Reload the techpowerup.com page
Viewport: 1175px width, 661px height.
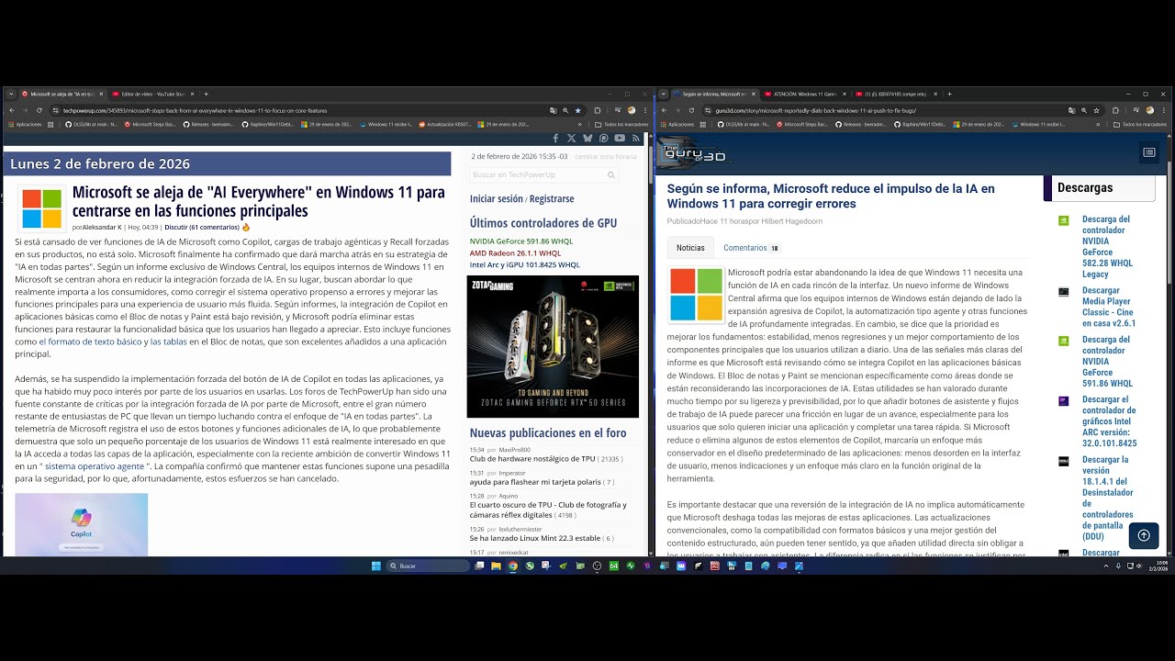tap(39, 110)
